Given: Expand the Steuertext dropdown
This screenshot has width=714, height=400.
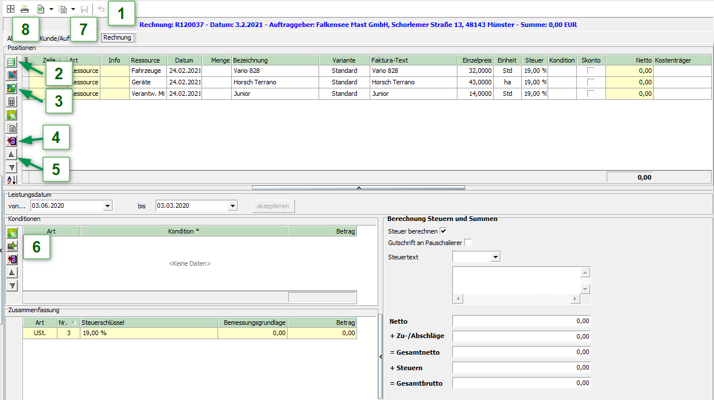Looking at the screenshot, I should pos(496,257).
